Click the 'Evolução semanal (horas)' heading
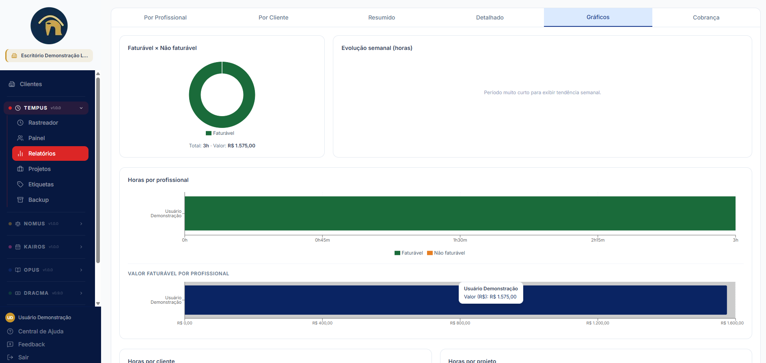The image size is (766, 363). (x=377, y=48)
